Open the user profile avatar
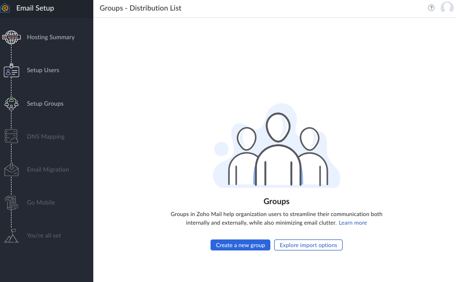This screenshot has height=282, width=456. coord(447,8)
